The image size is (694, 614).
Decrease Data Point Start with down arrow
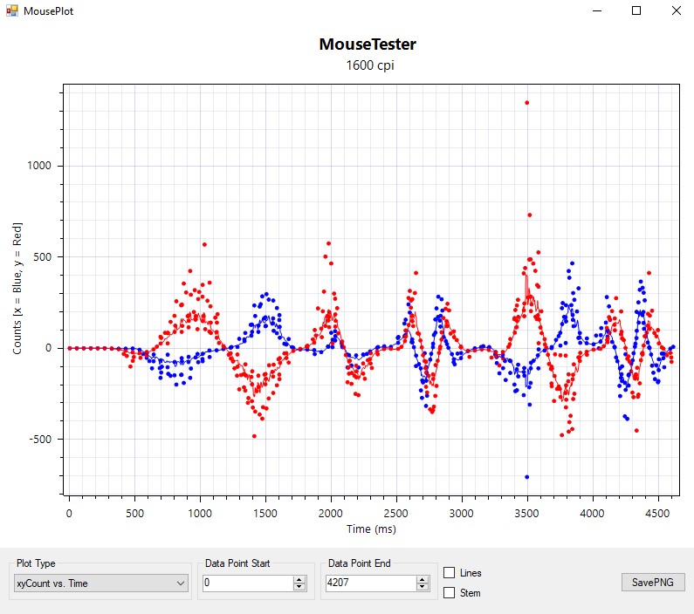(x=299, y=587)
